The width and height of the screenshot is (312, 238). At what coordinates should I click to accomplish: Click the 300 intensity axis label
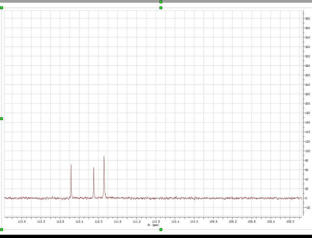307,56
